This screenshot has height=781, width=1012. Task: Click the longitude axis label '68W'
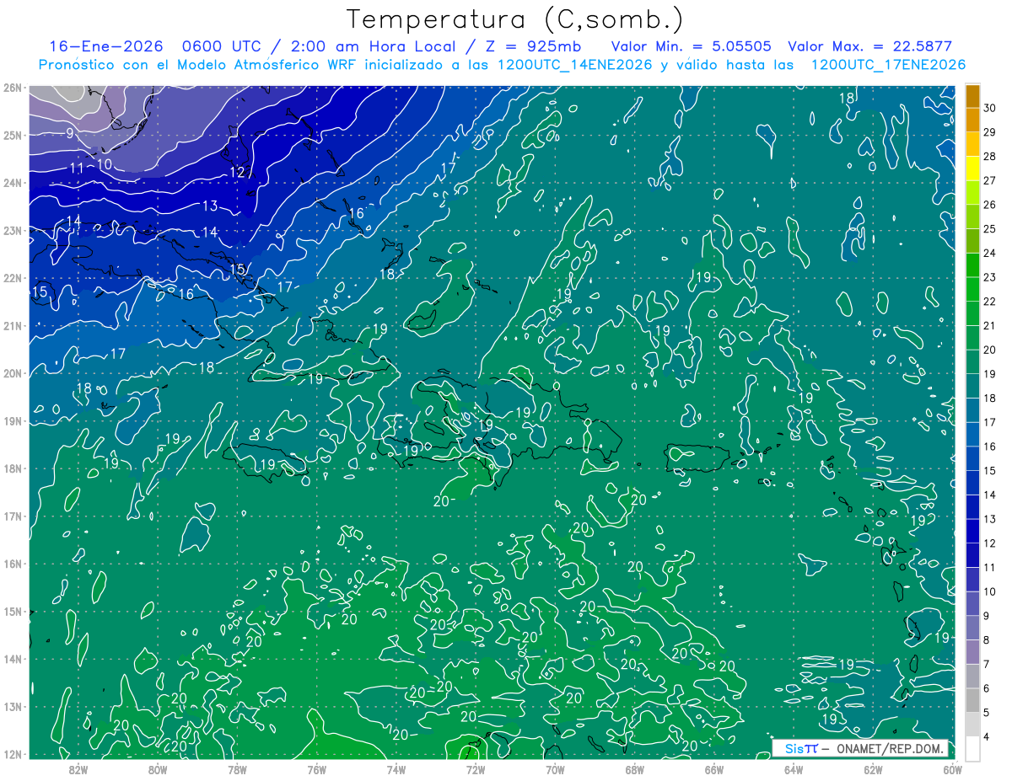(635, 769)
